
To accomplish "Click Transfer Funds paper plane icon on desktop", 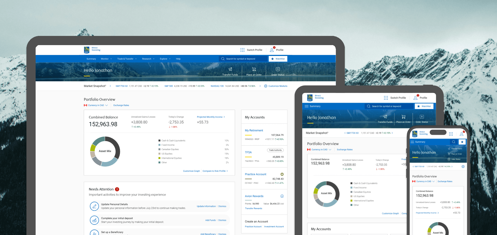I will click(230, 69).
